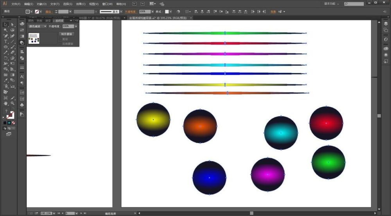
Task: Choose the Rotate tool
Action: pos(6,58)
